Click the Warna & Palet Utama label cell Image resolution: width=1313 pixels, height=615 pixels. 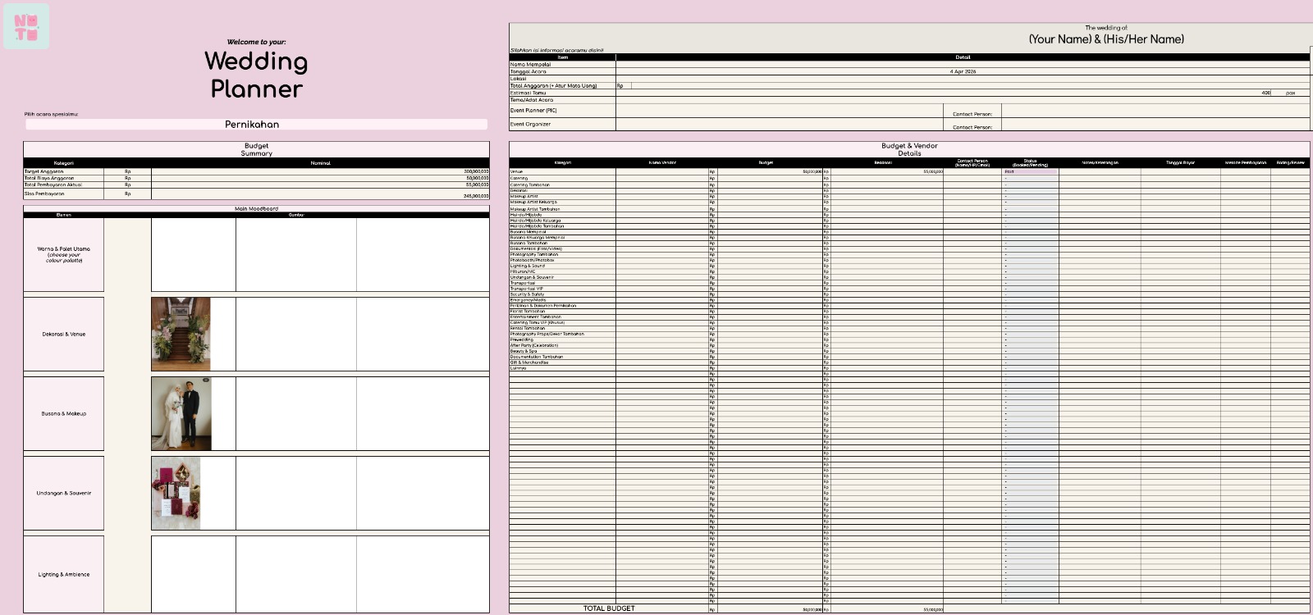pos(64,254)
